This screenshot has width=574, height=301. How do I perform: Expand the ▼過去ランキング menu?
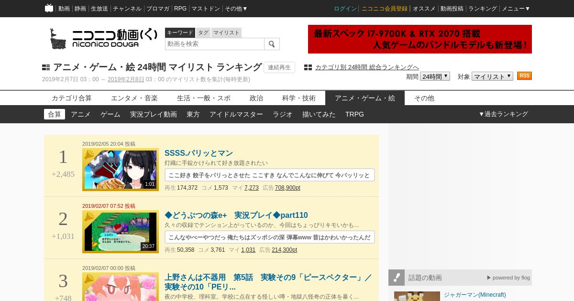click(503, 114)
